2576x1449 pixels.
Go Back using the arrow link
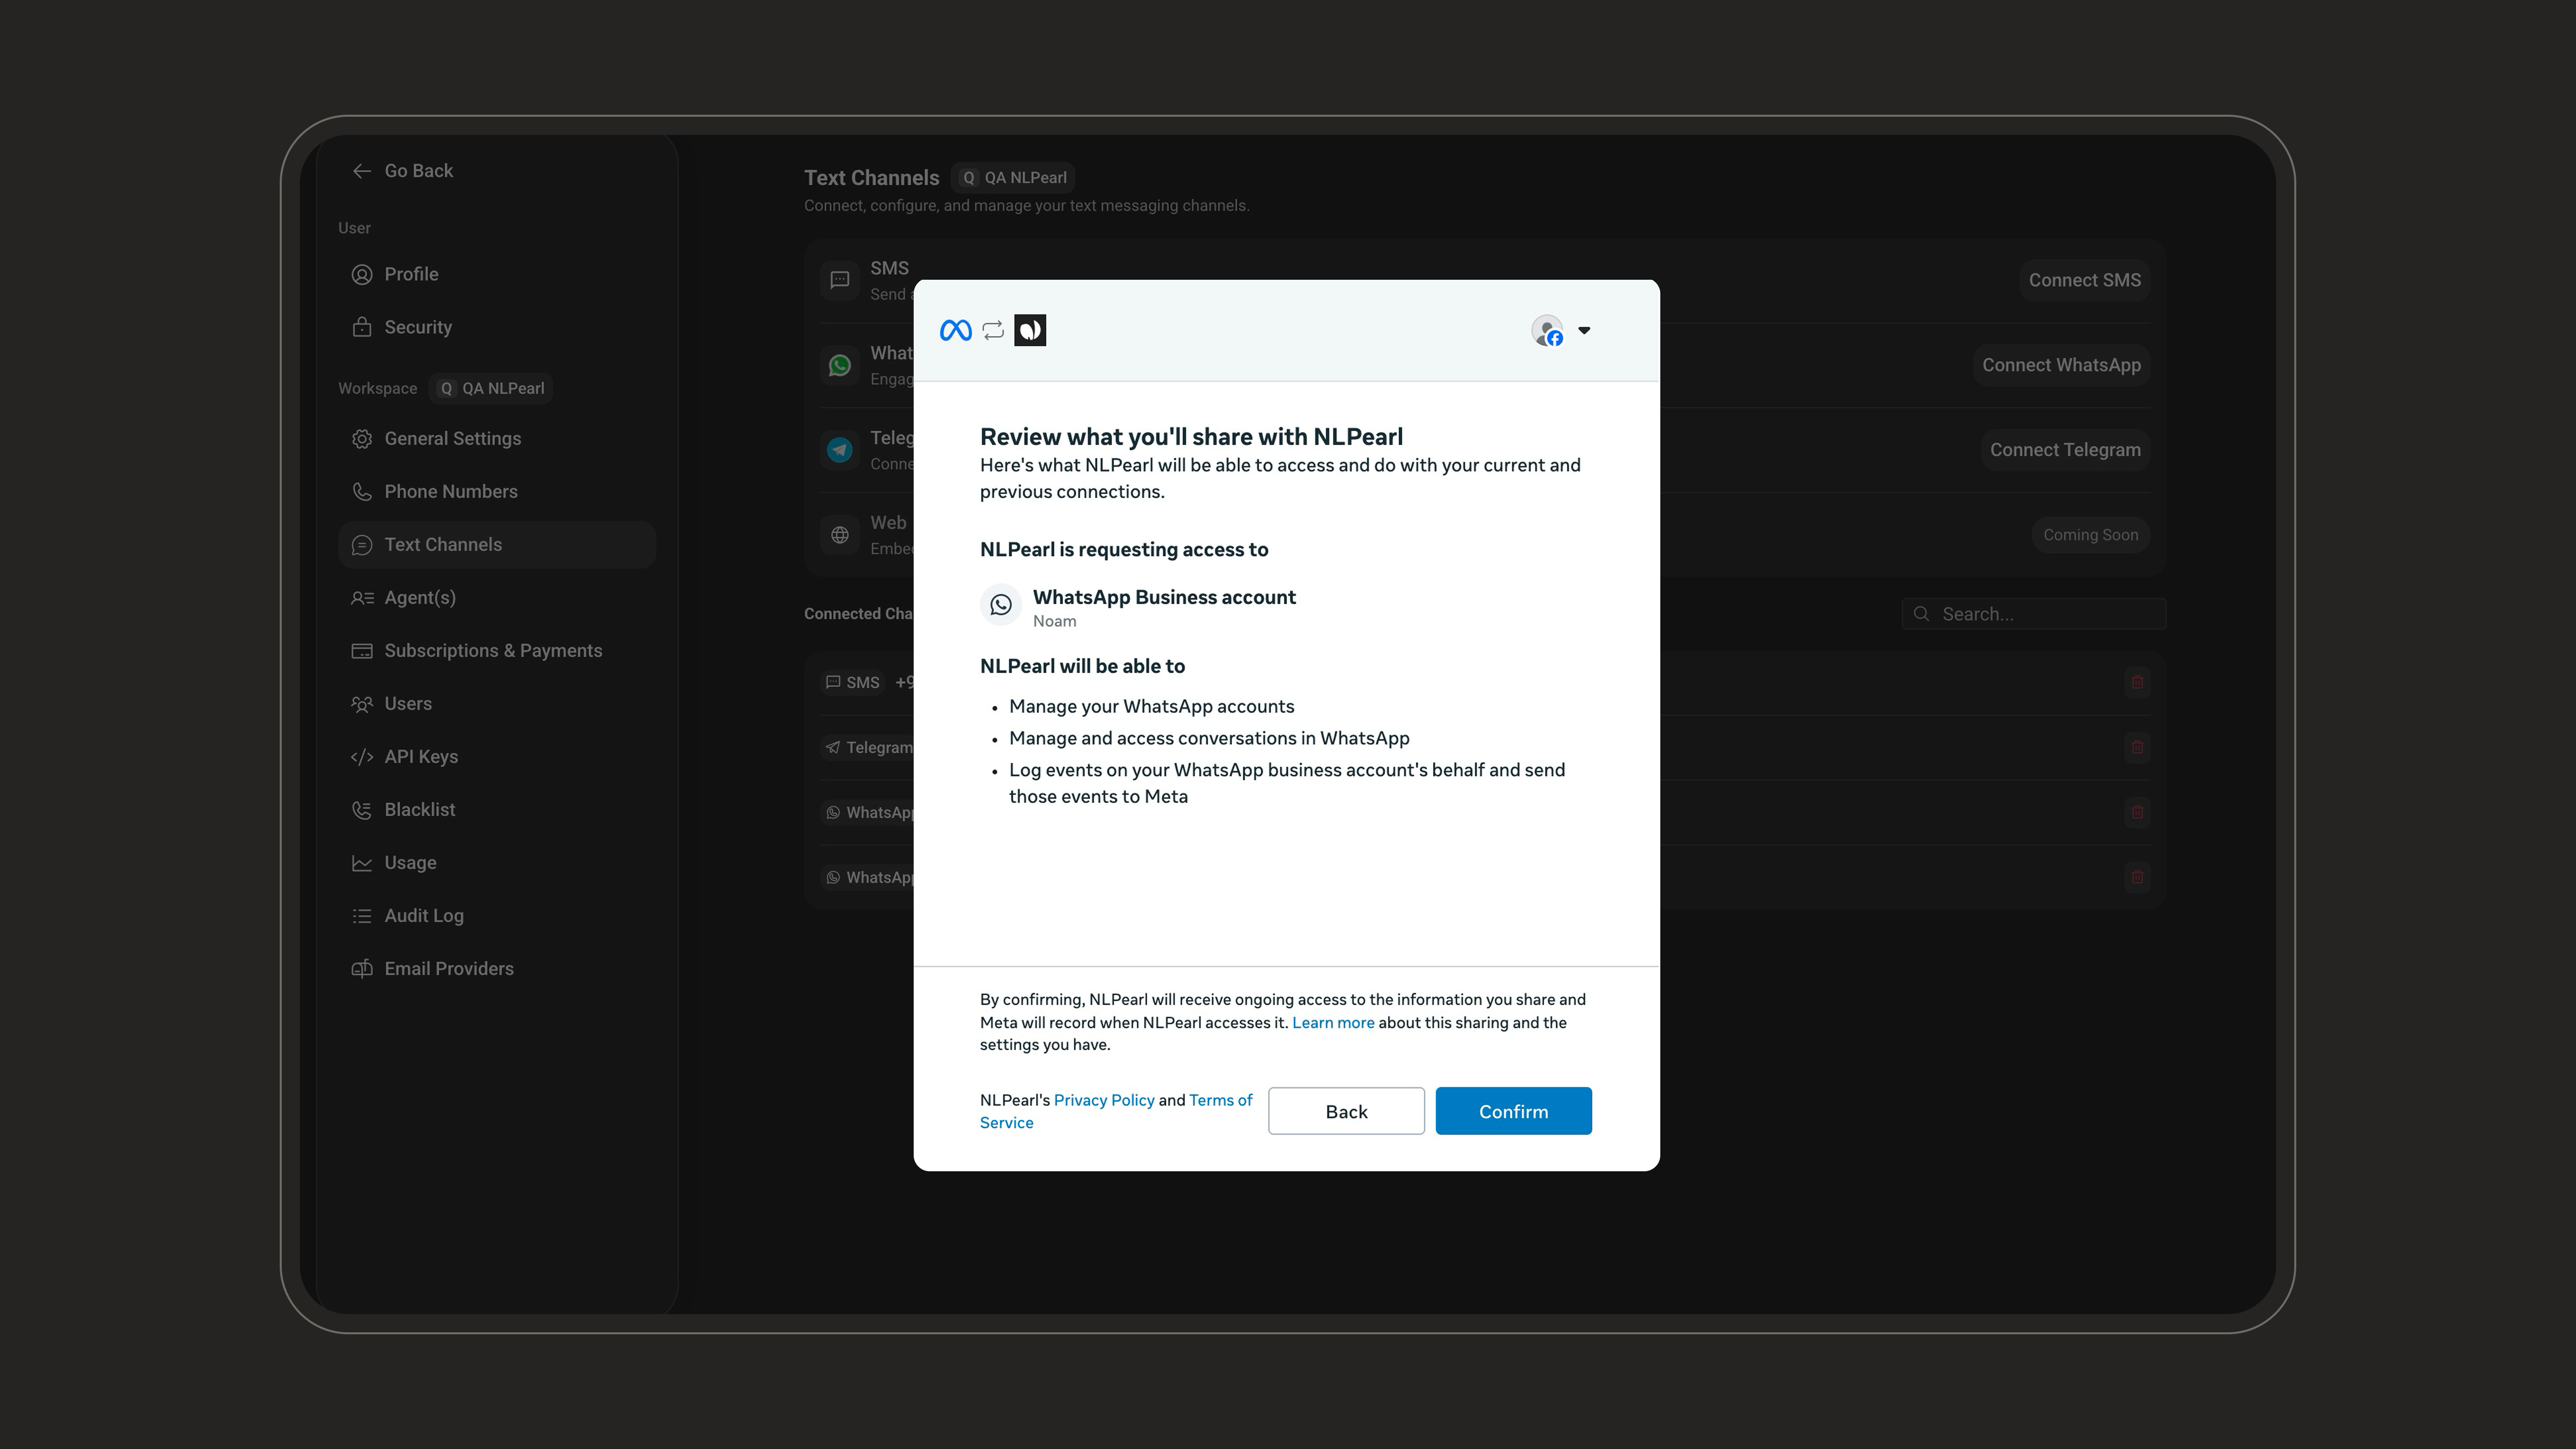[402, 171]
